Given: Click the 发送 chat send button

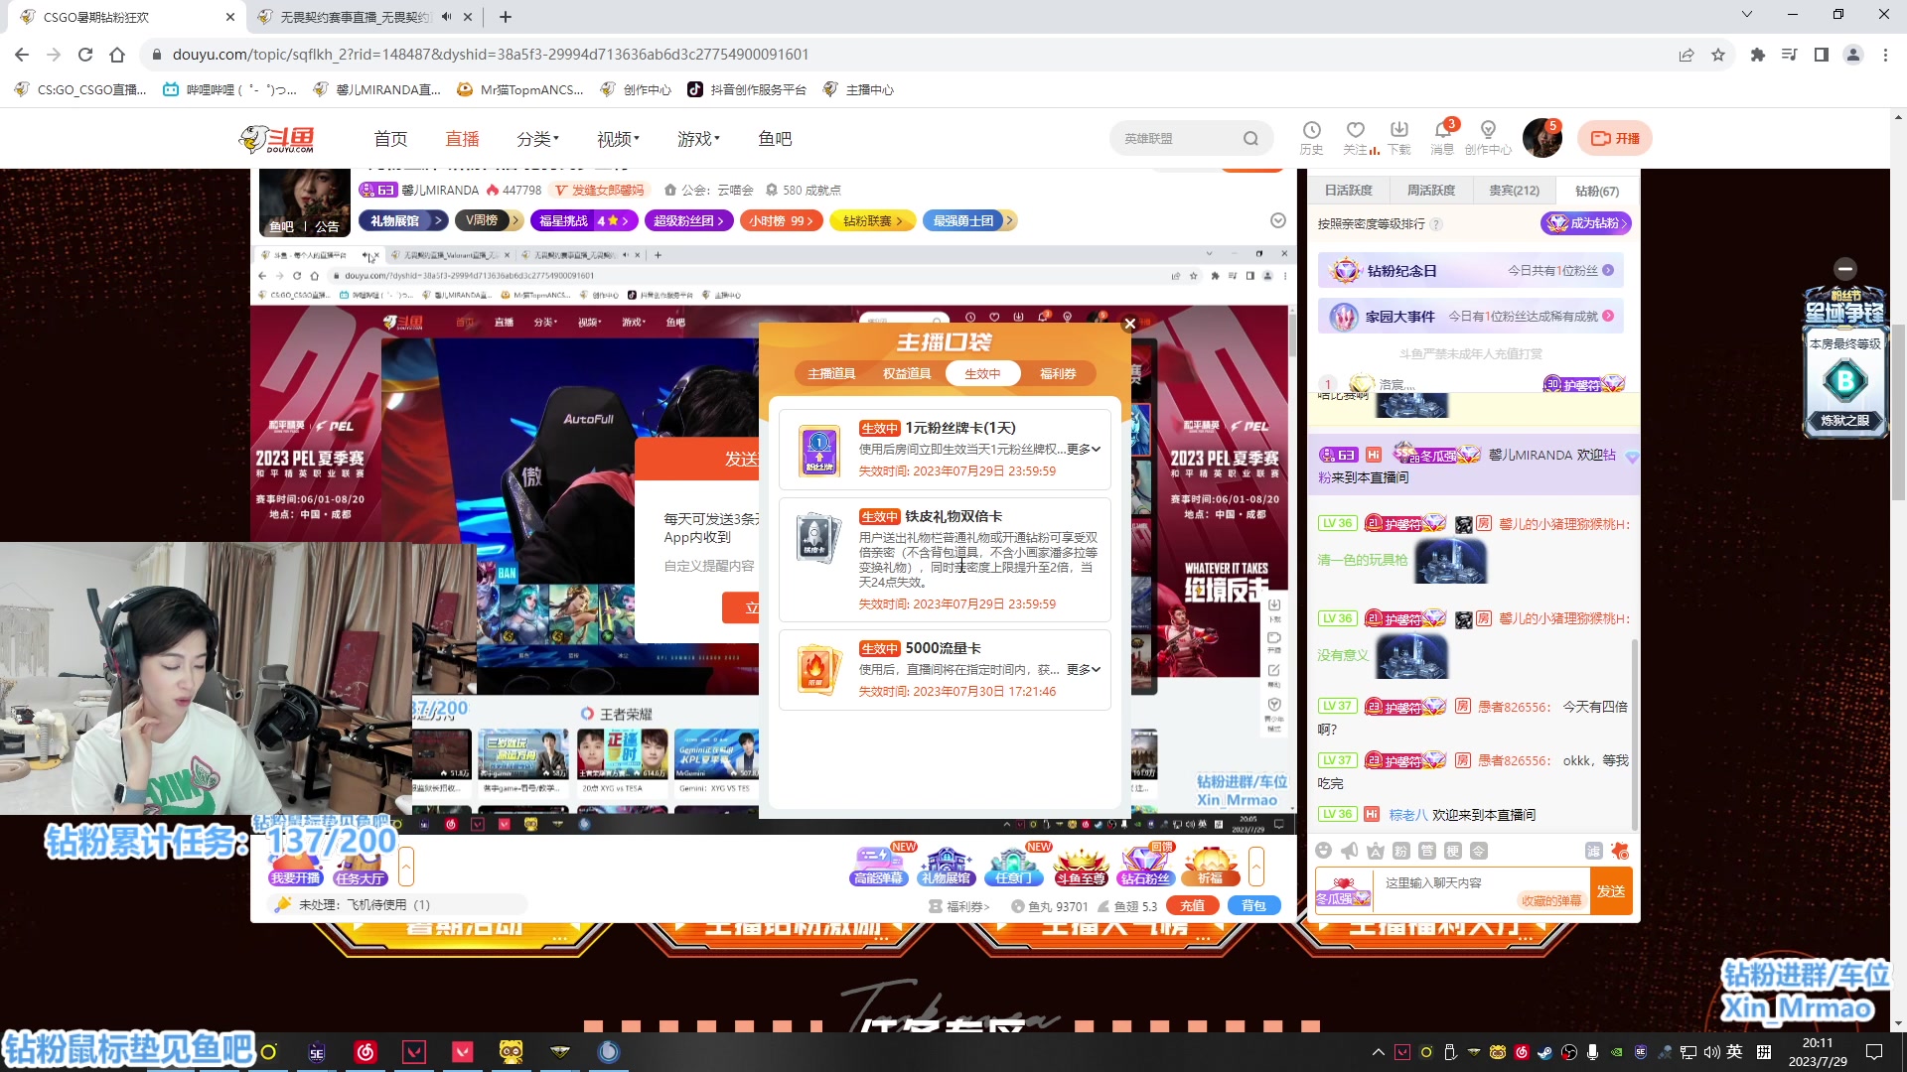Looking at the screenshot, I should click(1611, 891).
